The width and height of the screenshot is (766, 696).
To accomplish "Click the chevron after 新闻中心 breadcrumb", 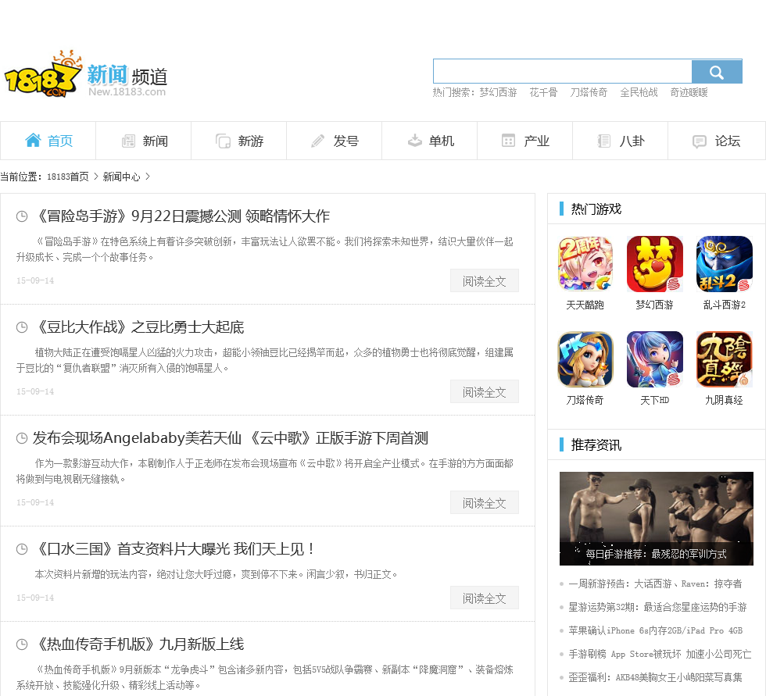I will coord(148,177).
